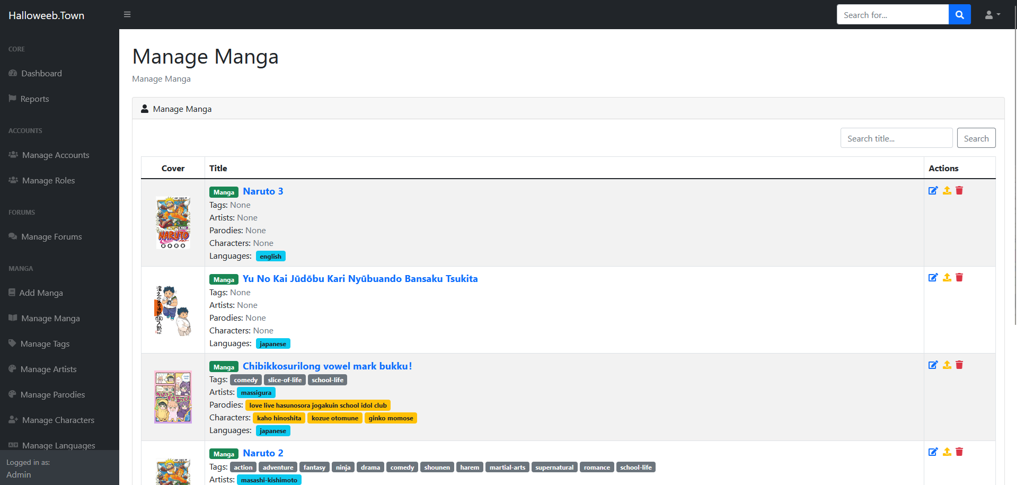Upload icon for Chibikkosurilong vowel mark bukku
The image size is (1017, 485).
[x=947, y=365]
